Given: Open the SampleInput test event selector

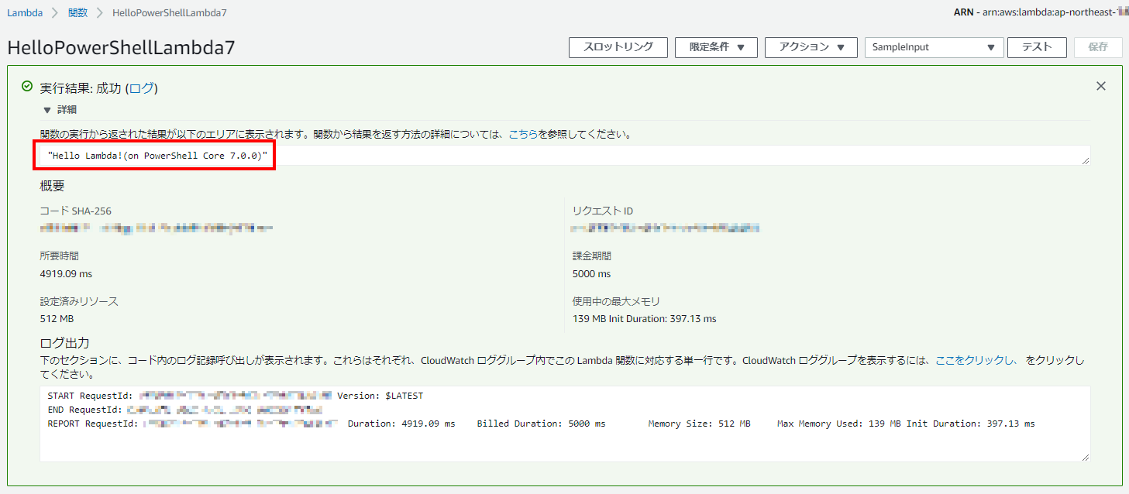Looking at the screenshot, I should pos(934,47).
